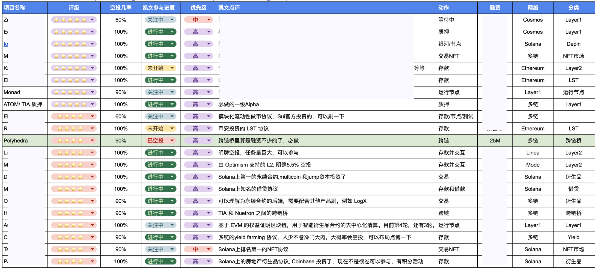Open the 关注中 dropdown in the 模块化流动性做市协议 row
The height and width of the screenshot is (268, 595).
click(x=161, y=117)
